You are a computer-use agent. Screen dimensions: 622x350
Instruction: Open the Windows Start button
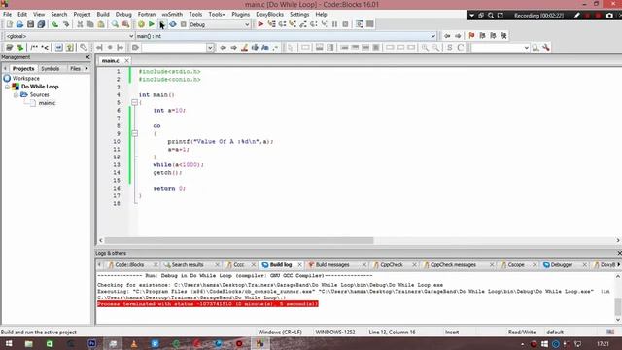point(9,343)
